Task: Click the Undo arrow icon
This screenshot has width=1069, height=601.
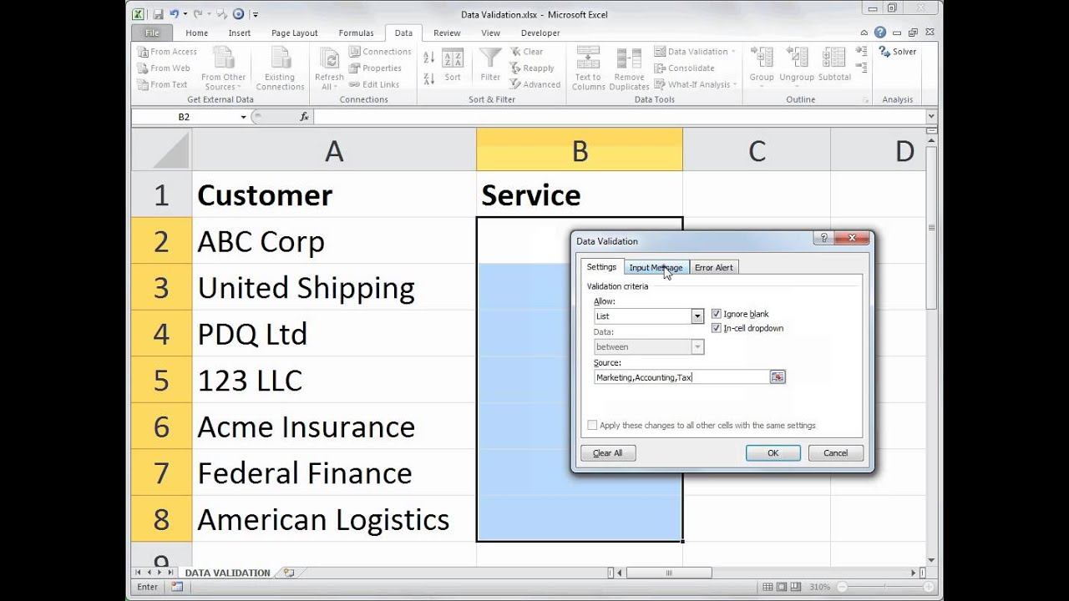Action: pos(174,14)
